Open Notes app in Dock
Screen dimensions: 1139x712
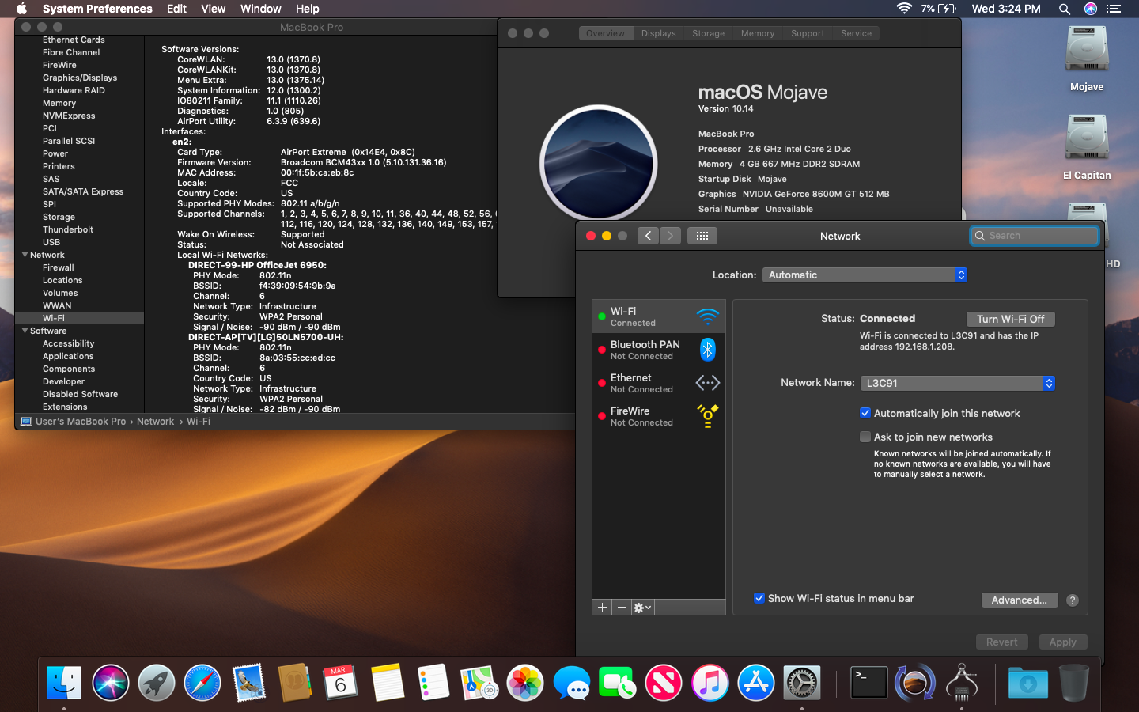[x=387, y=683]
